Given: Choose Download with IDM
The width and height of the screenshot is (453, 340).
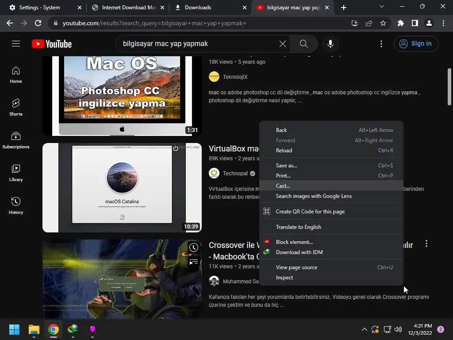Looking at the screenshot, I should pyautogui.click(x=331, y=252).
